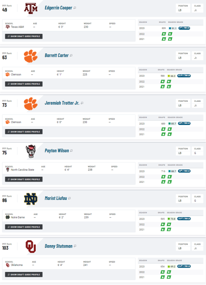Click the NC State wolf logo
This screenshot has width=206, height=285.
31,151
